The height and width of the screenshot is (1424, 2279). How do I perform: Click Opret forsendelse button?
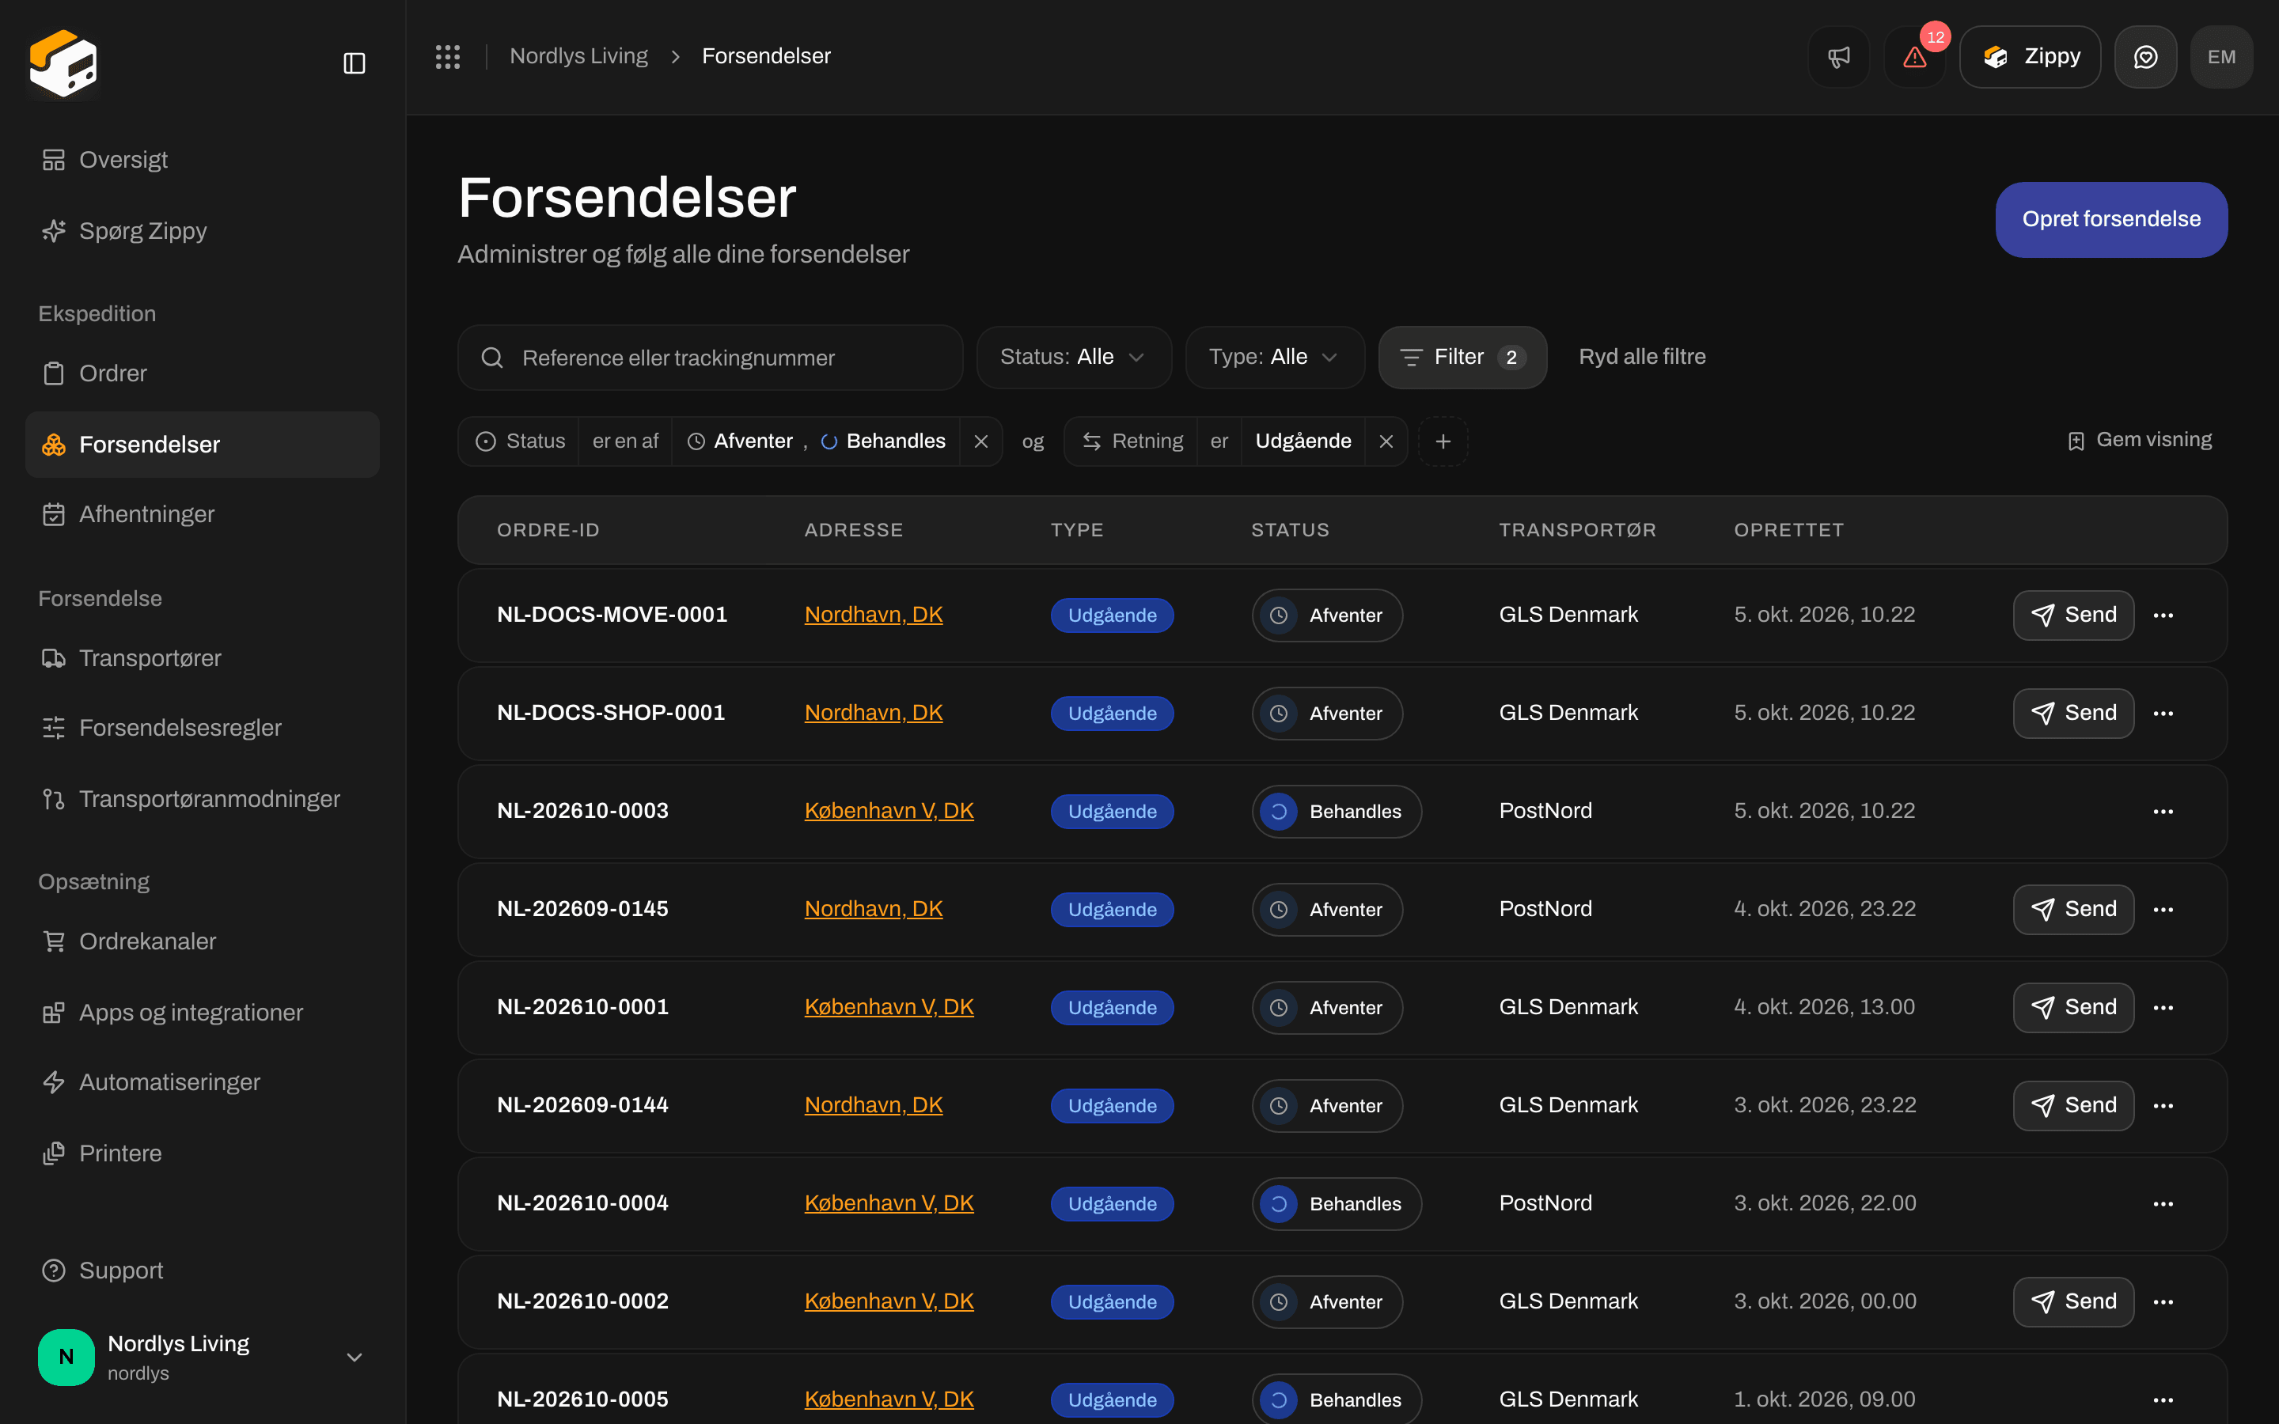pos(2110,219)
